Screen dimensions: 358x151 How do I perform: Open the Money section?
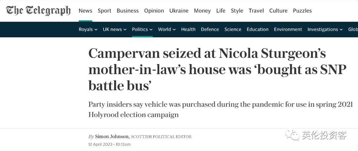click(x=202, y=11)
